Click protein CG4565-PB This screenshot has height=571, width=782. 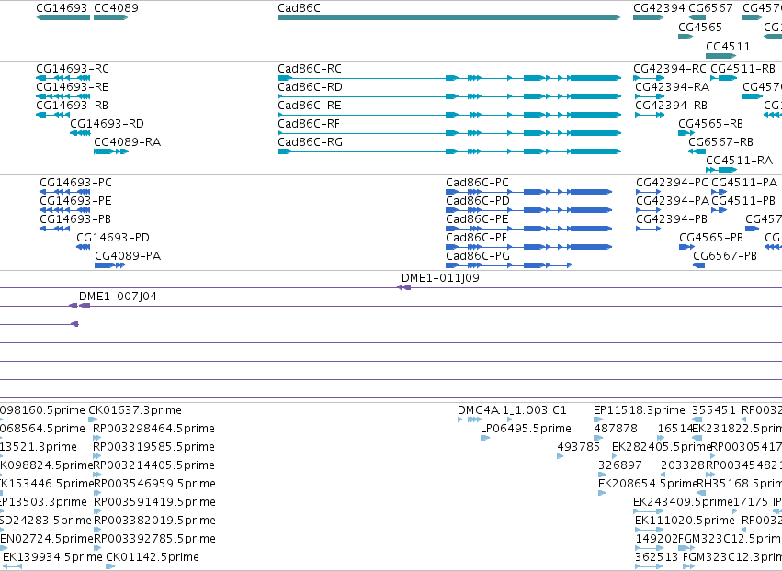(x=686, y=247)
